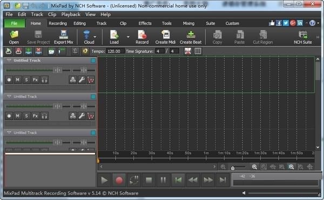Switch to the Recording ribbon tab
The height and width of the screenshot is (200, 324).
click(x=58, y=23)
